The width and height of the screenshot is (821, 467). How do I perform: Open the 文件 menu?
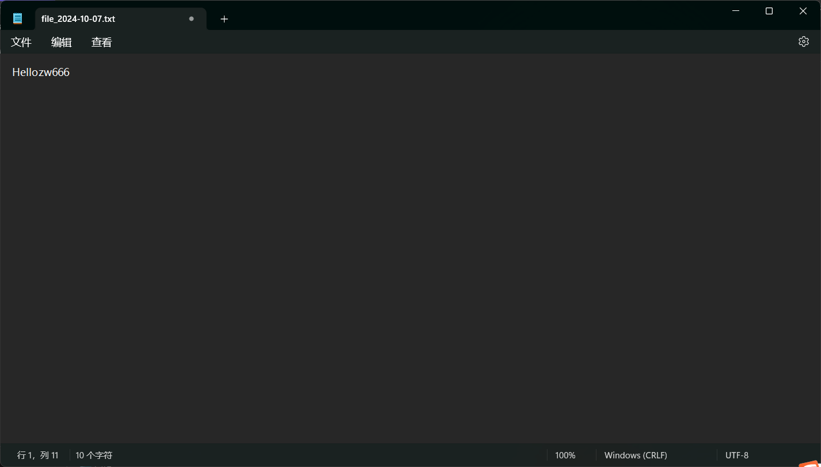pos(21,41)
